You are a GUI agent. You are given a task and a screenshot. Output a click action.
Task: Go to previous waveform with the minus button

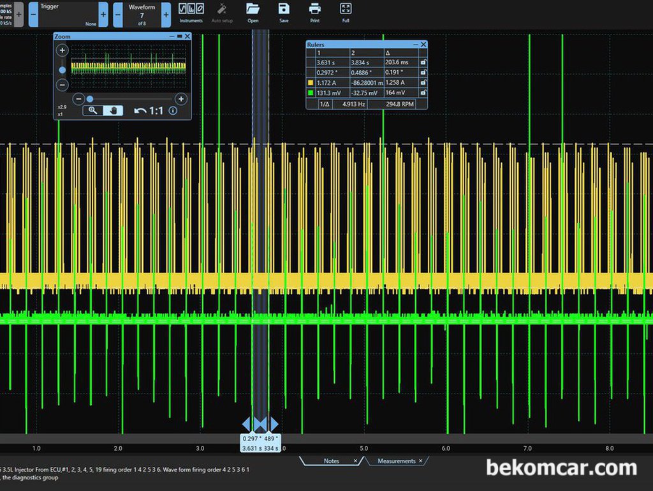pyautogui.click(x=118, y=15)
